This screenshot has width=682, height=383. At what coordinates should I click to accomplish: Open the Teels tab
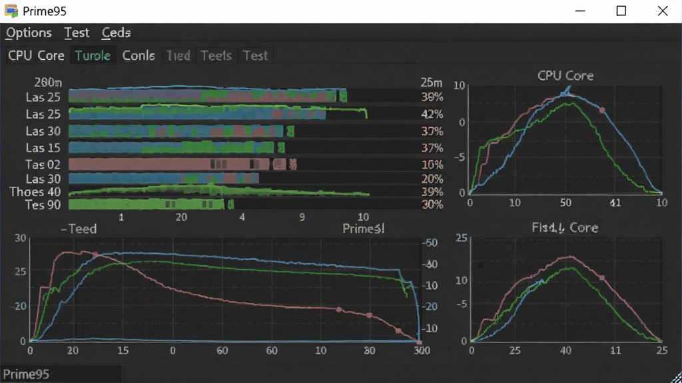[216, 56]
